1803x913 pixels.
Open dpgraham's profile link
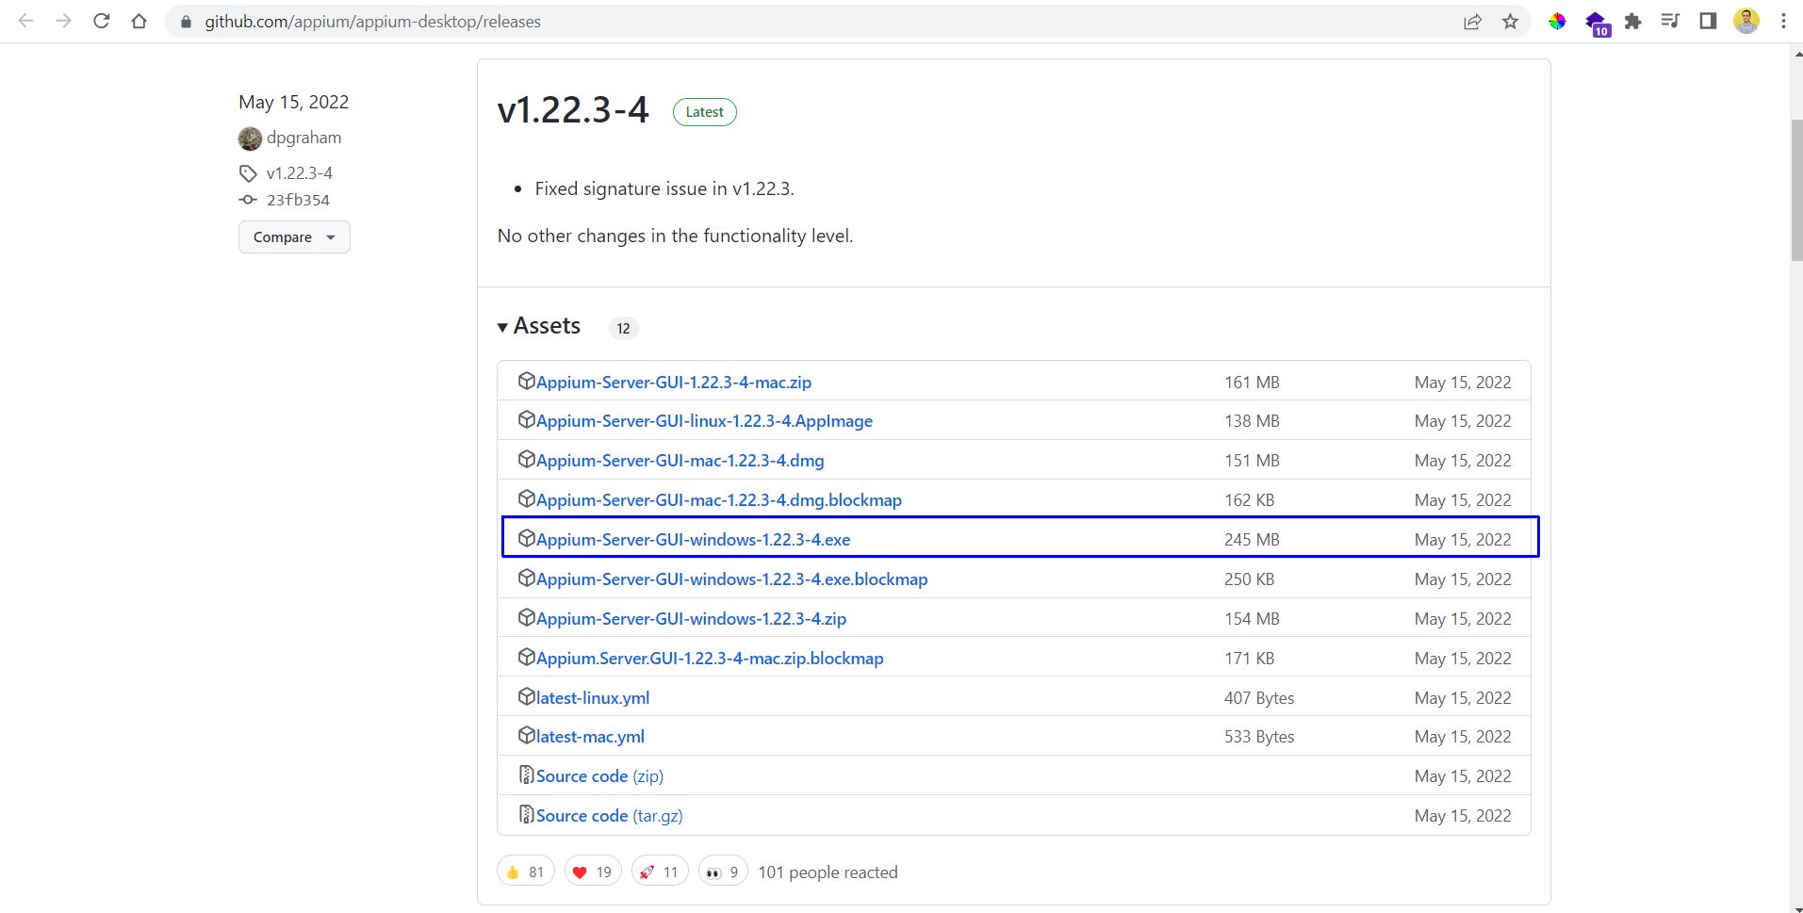coord(303,138)
